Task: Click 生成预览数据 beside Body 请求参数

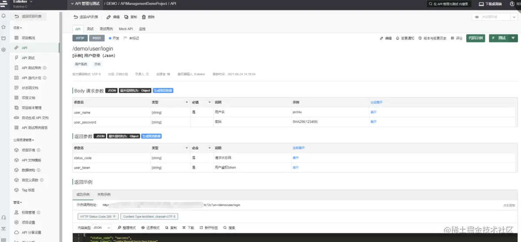Action: click(x=163, y=91)
